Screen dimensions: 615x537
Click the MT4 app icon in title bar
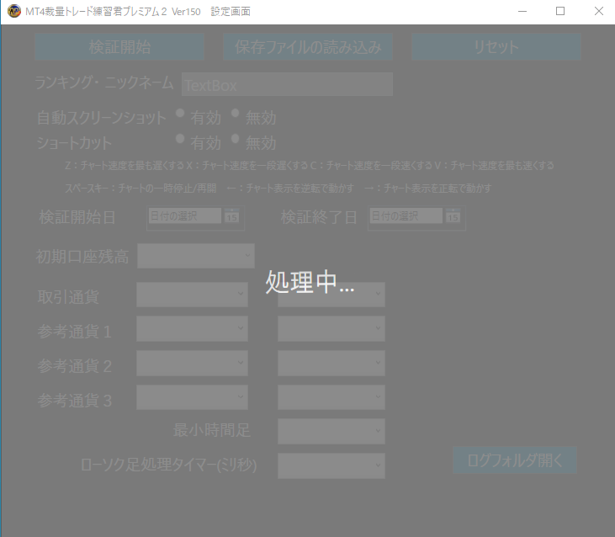pyautogui.click(x=13, y=11)
